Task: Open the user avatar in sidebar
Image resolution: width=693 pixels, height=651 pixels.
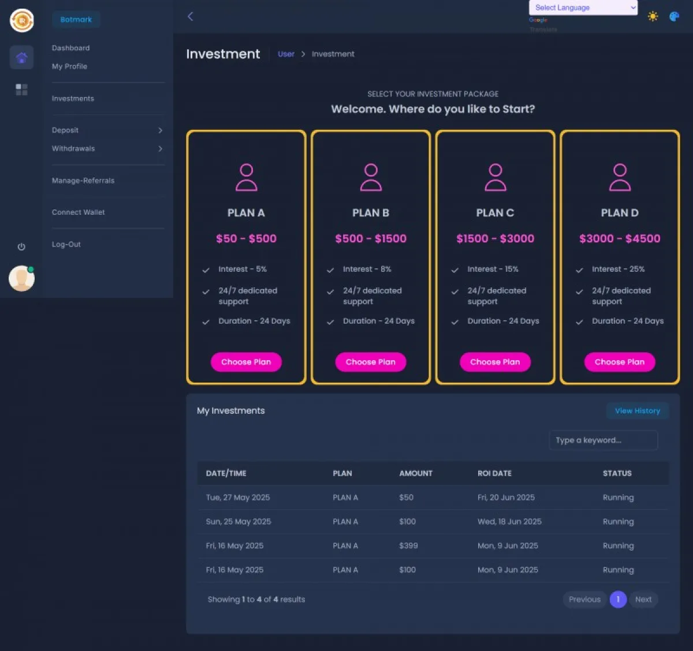Action: [22, 278]
